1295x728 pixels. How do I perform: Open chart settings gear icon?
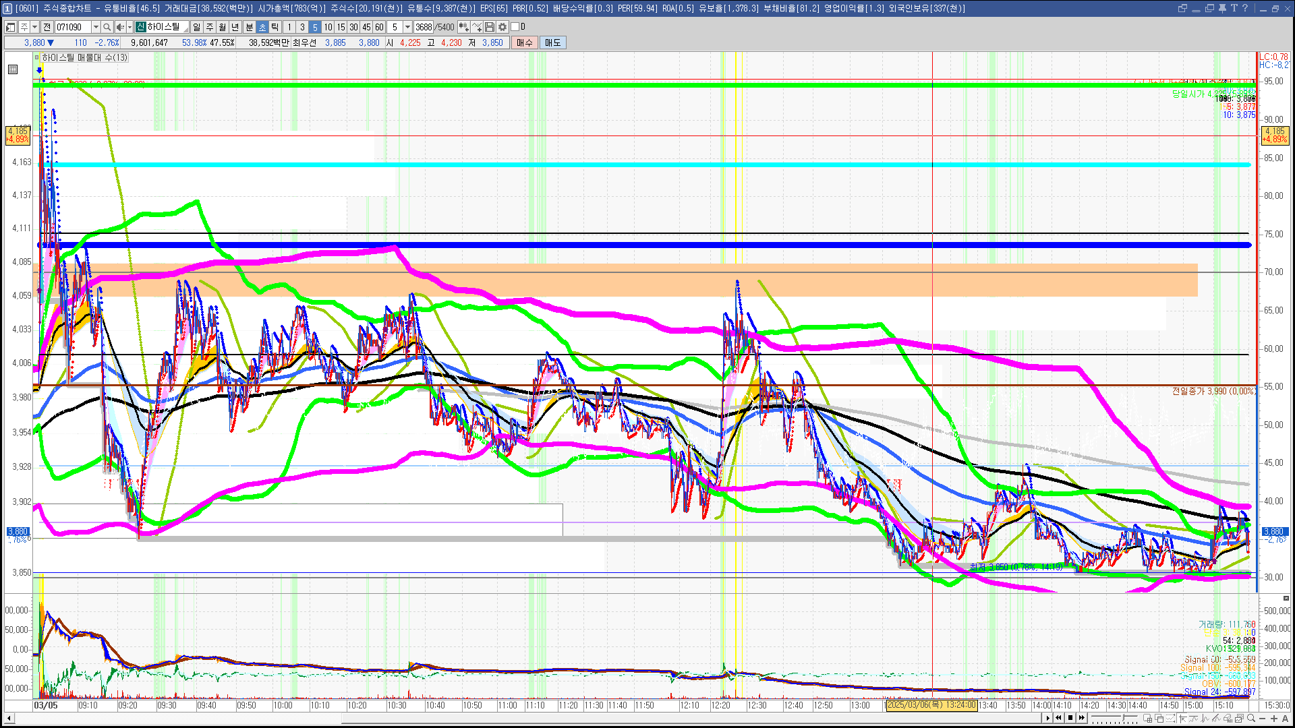point(502,27)
